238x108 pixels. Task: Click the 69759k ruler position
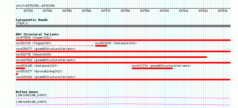(x=145, y=11)
